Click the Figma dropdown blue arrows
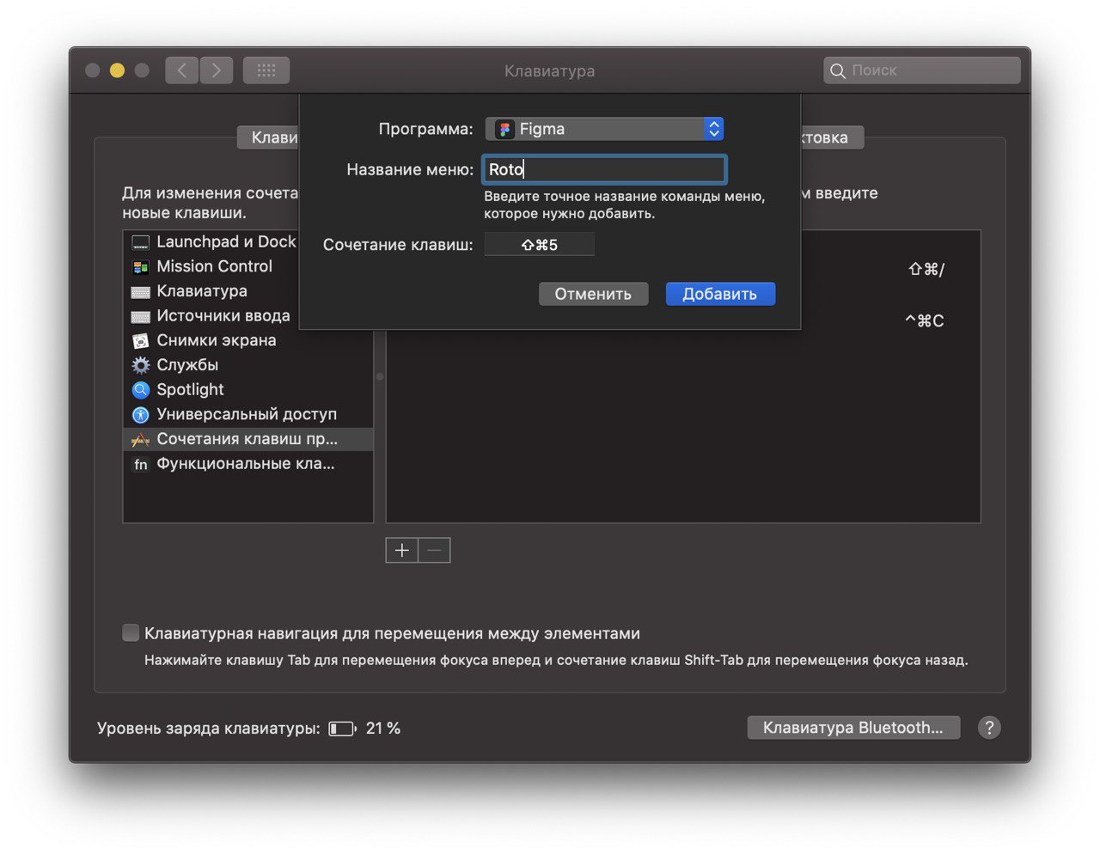The width and height of the screenshot is (1100, 854). pyautogui.click(x=713, y=129)
